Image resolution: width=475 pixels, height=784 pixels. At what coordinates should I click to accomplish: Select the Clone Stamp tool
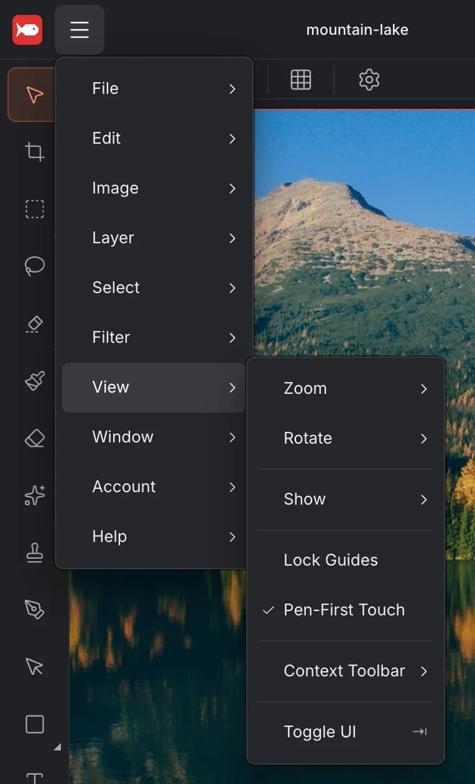coord(34,553)
